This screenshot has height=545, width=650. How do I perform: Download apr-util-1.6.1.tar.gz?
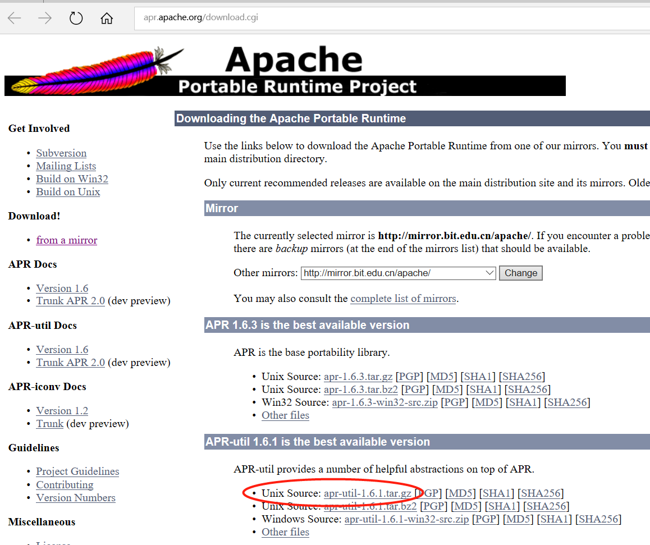click(x=367, y=493)
